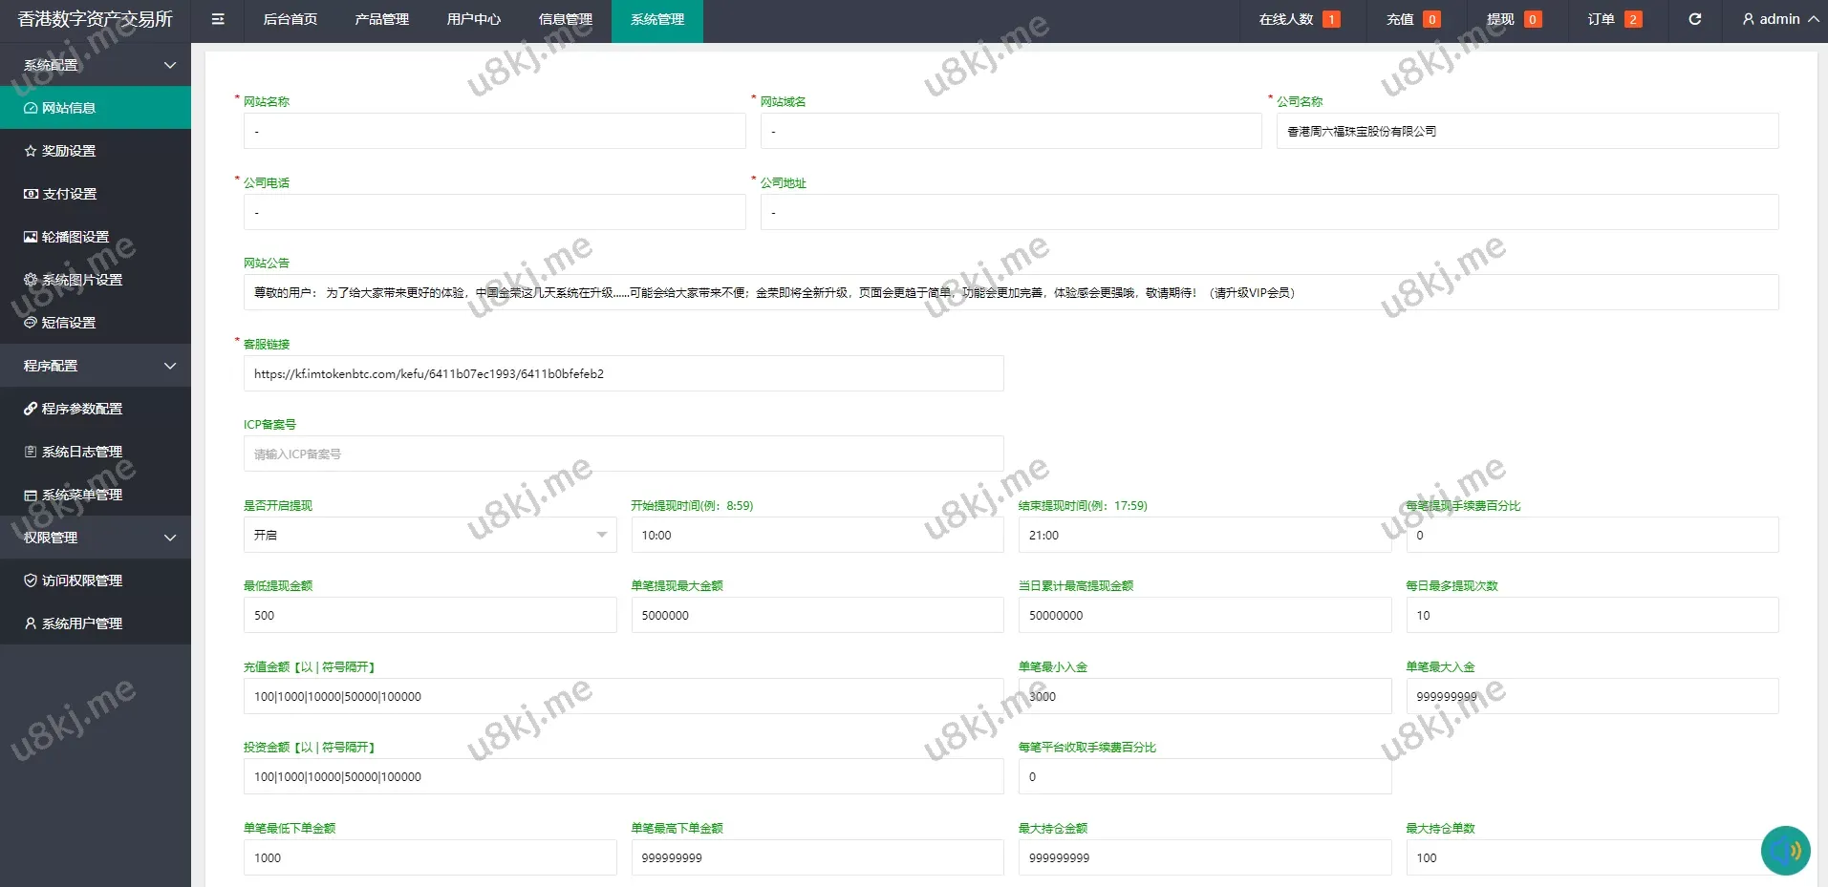The width and height of the screenshot is (1828, 887).
Task: Toggle the sidebar with the hamburger icon
Action: (x=217, y=19)
